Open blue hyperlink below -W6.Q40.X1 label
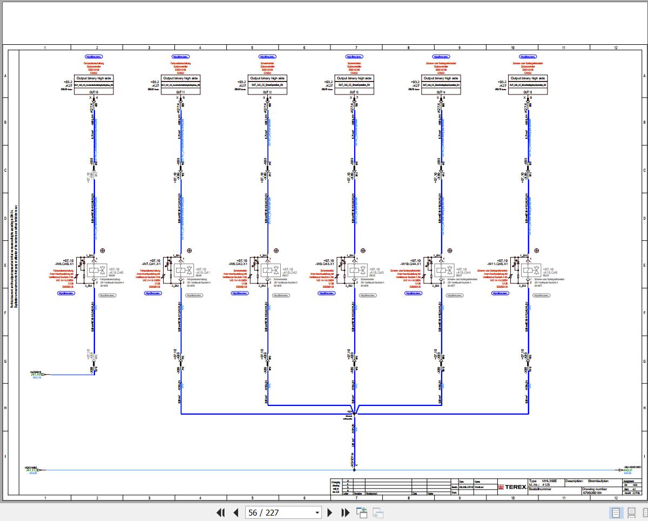The image size is (648, 521). (x=66, y=293)
